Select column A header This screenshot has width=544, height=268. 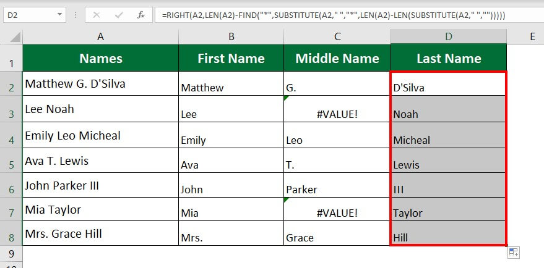click(100, 37)
